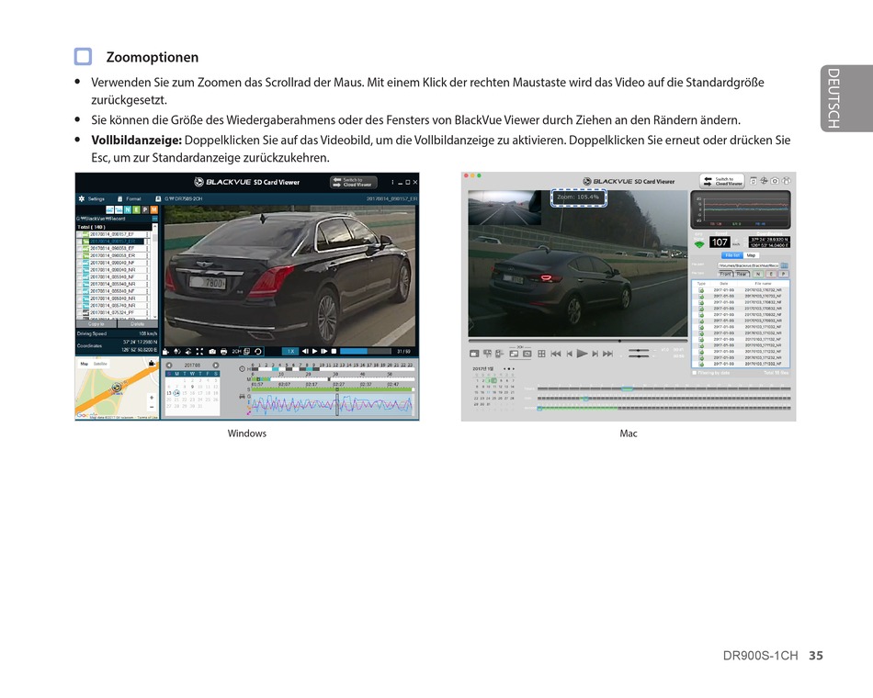Click the Delete button under file list
873x698 pixels.
click(x=138, y=324)
